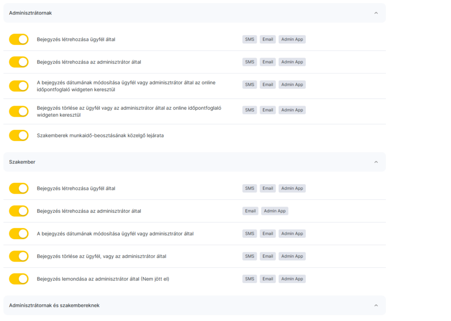Click Admin App tag in online widget date modification row
The height and width of the screenshot is (321, 451).
(292, 85)
